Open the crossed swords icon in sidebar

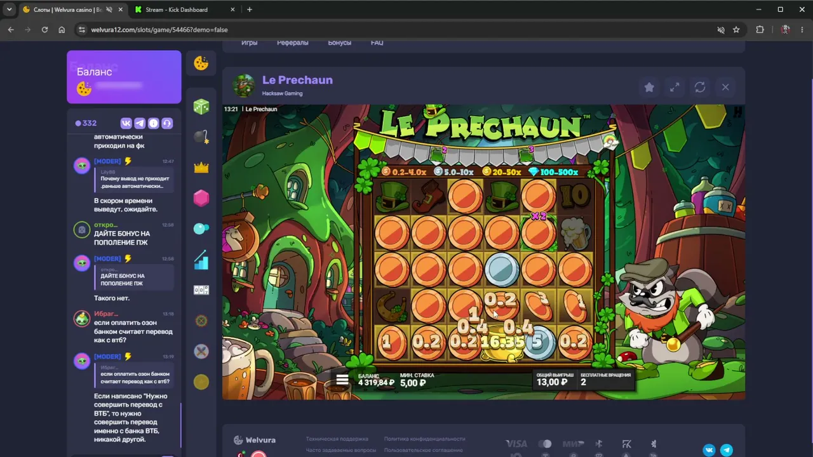pos(201,351)
